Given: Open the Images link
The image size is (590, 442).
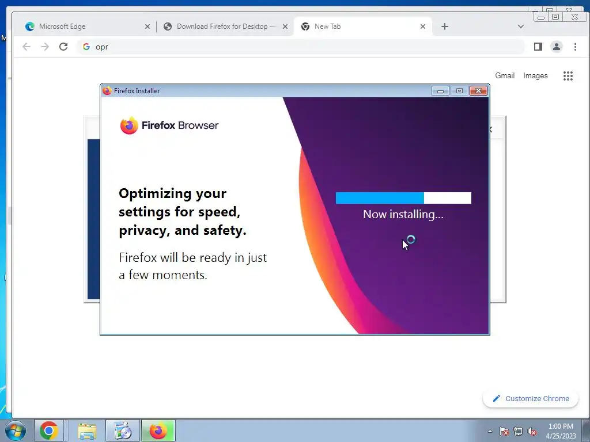Looking at the screenshot, I should click(x=535, y=75).
